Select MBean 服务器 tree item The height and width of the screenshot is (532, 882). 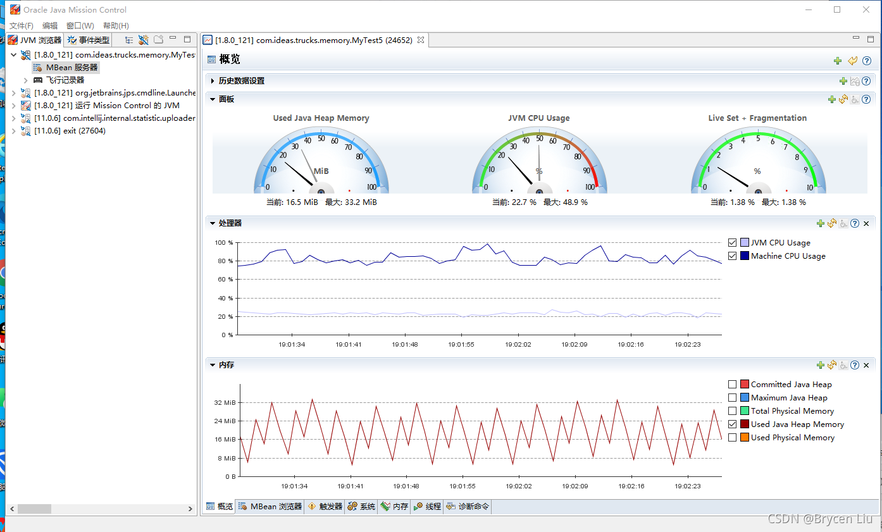tap(66, 68)
